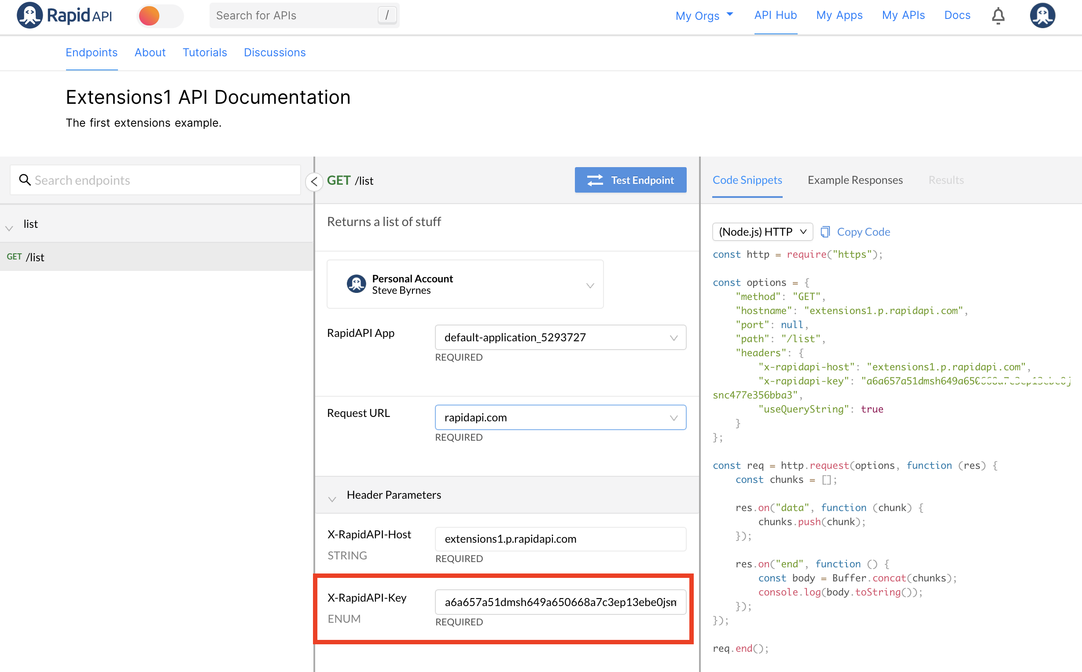Click the Test Endpoint button

630,180
